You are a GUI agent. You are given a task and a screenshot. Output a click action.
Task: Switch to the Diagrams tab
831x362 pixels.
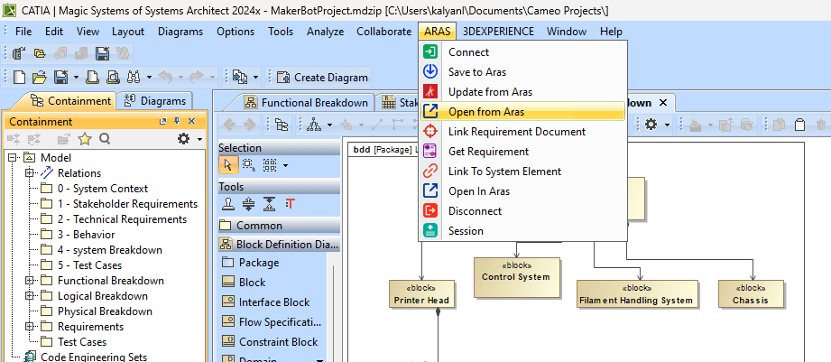click(155, 101)
